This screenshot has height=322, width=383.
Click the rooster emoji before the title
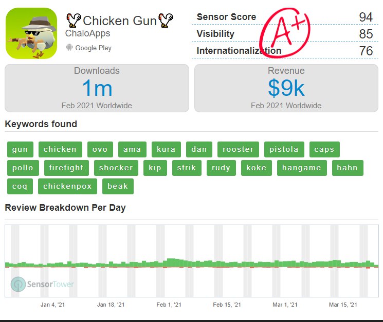click(x=74, y=21)
